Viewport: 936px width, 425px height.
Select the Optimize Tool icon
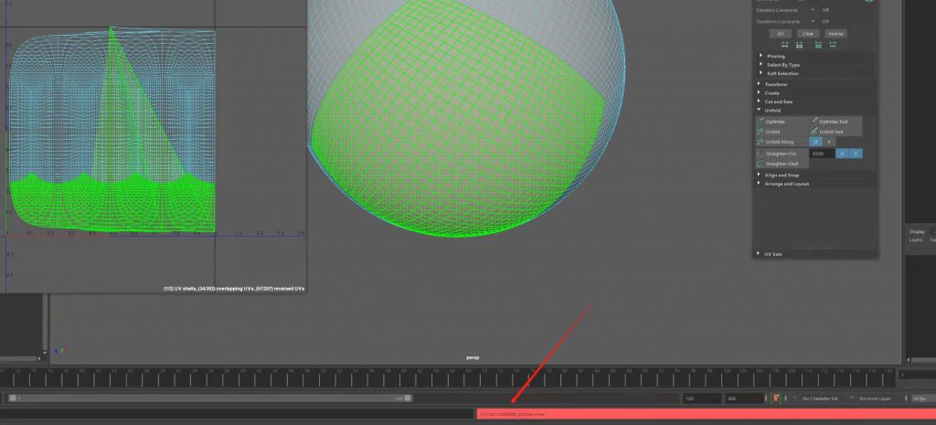point(814,122)
